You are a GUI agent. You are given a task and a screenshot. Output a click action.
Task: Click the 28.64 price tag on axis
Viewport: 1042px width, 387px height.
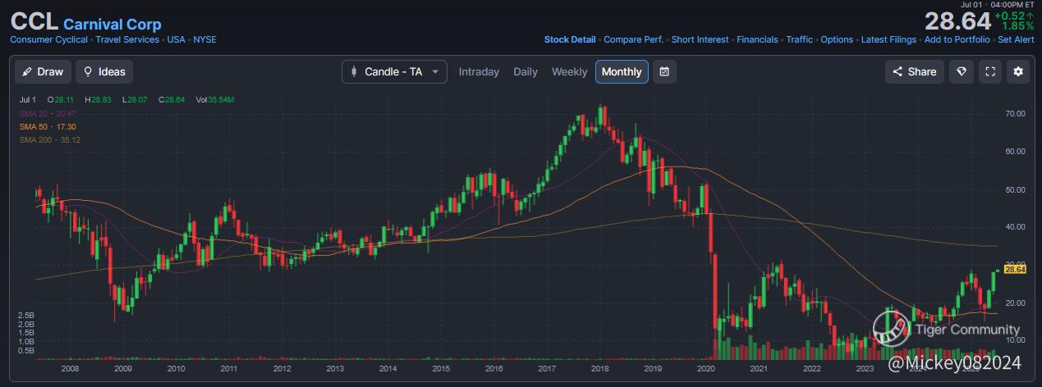(x=1015, y=270)
